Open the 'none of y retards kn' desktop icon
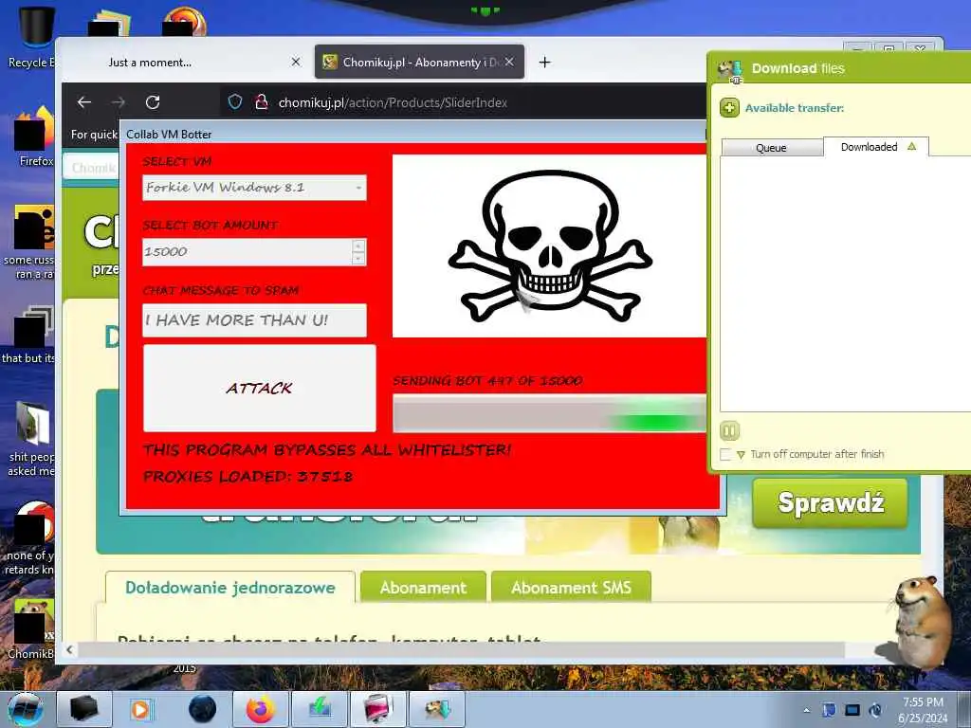The height and width of the screenshot is (728, 971). [31, 538]
